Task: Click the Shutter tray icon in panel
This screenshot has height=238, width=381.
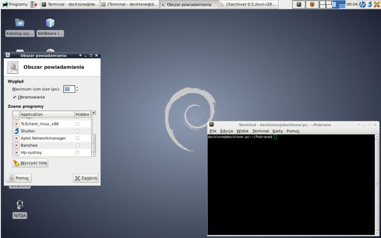Action: (370, 4)
